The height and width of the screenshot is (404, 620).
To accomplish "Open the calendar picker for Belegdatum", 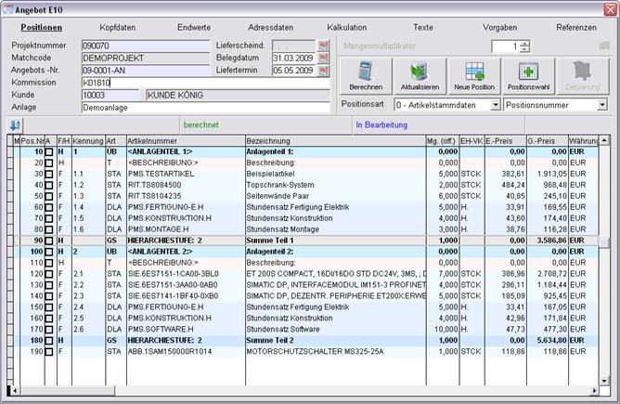I will click(324, 58).
